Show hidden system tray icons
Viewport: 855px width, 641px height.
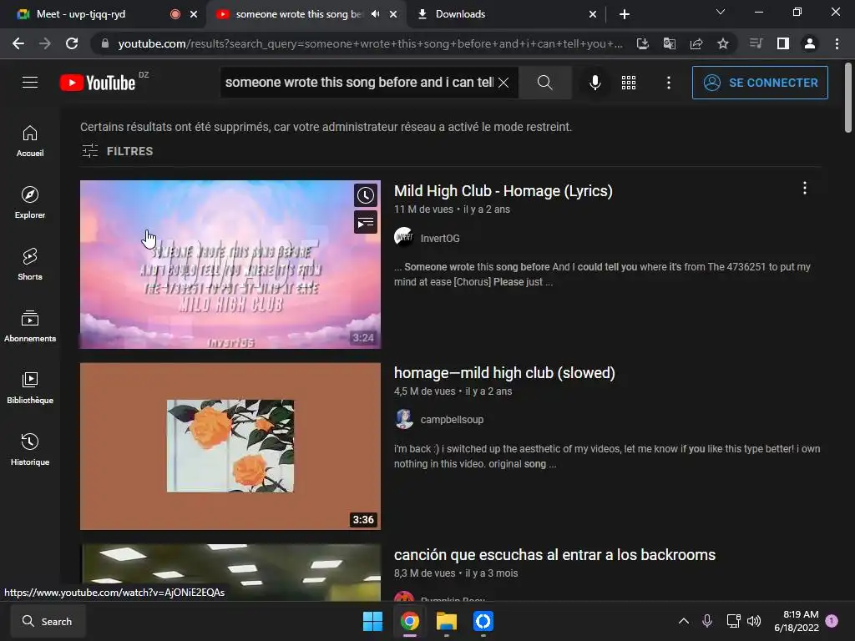tap(683, 621)
